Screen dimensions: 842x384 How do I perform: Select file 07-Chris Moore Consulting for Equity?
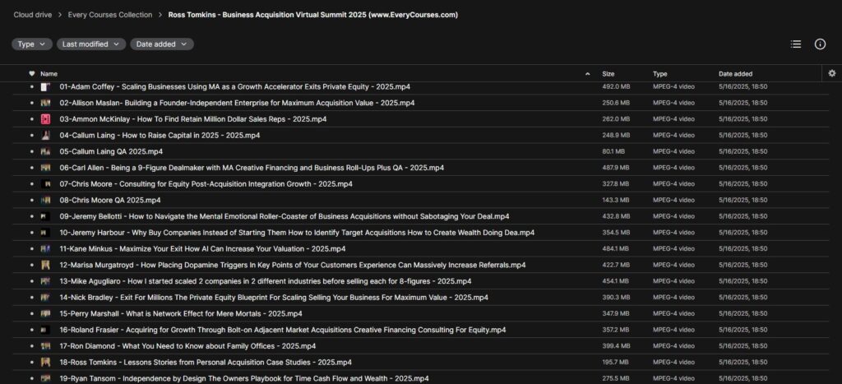click(x=206, y=184)
